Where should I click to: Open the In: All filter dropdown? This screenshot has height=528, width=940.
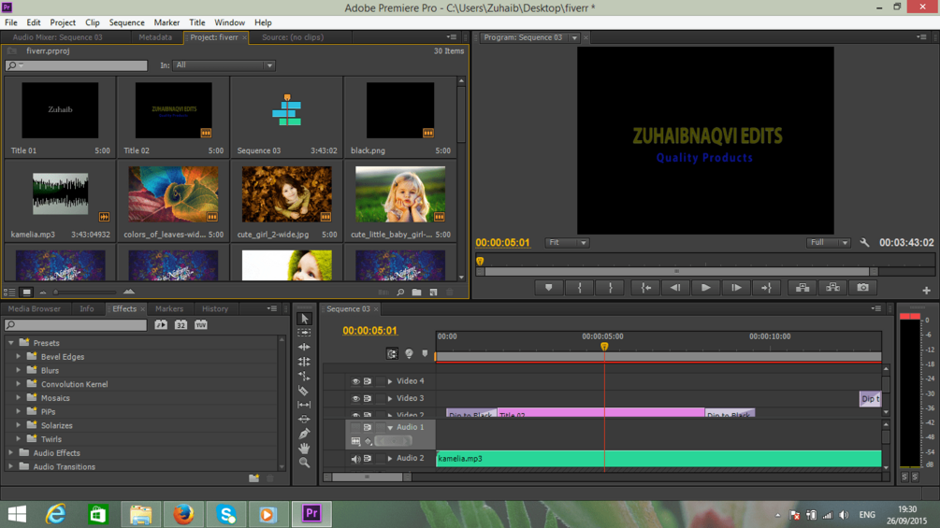click(x=224, y=65)
